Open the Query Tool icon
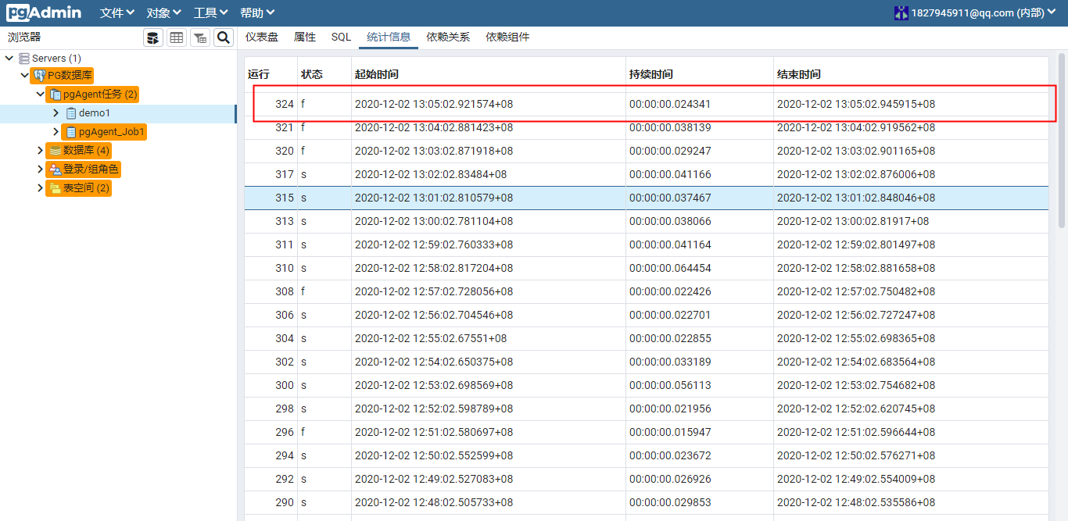 coord(152,37)
